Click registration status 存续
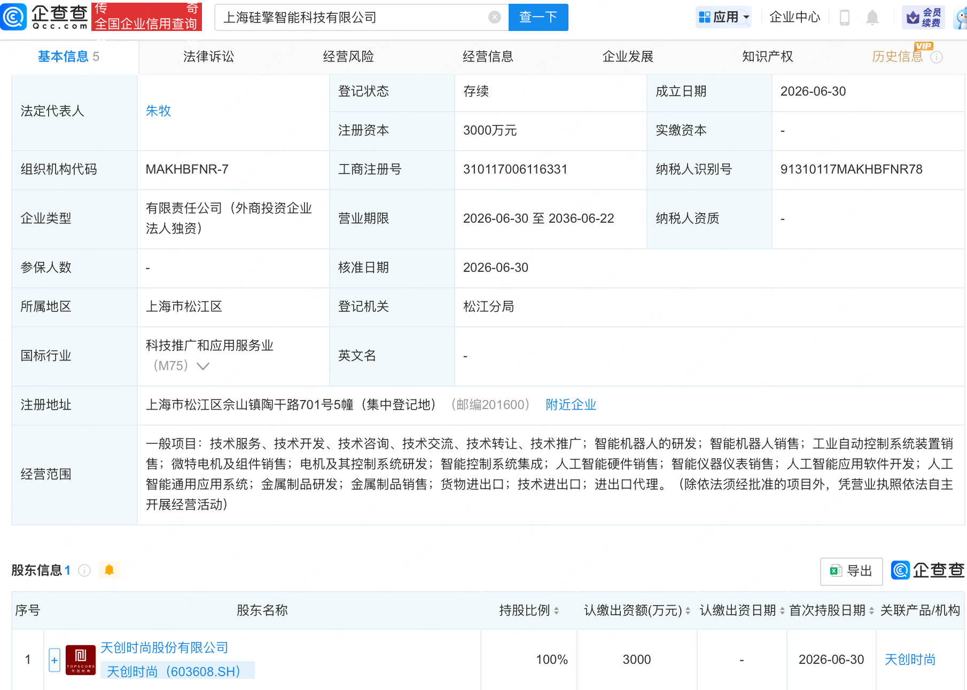The image size is (967, 690). click(x=476, y=91)
